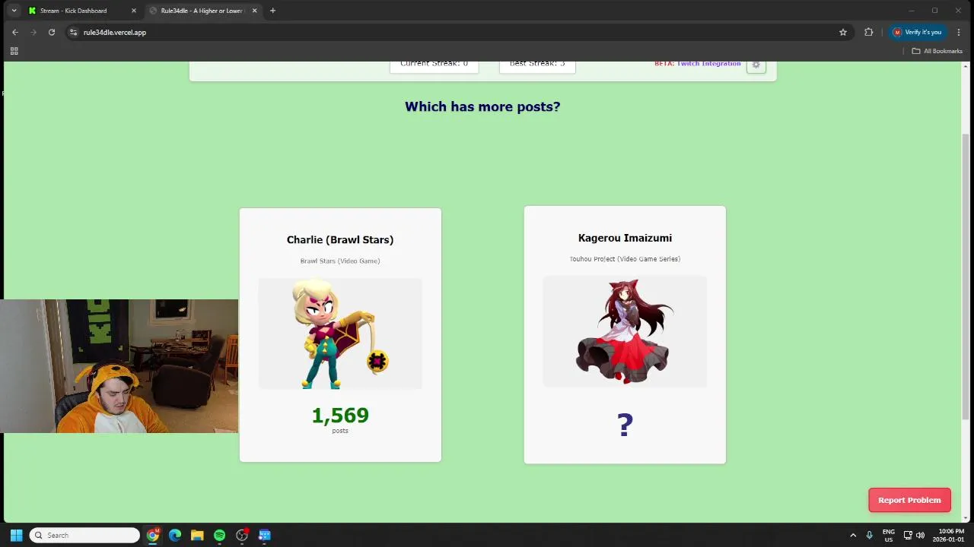Click the Kagerou Imaizumi character image

click(x=625, y=331)
